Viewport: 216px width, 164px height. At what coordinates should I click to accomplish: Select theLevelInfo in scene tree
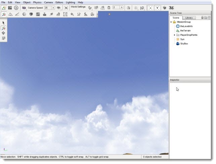point(186,26)
